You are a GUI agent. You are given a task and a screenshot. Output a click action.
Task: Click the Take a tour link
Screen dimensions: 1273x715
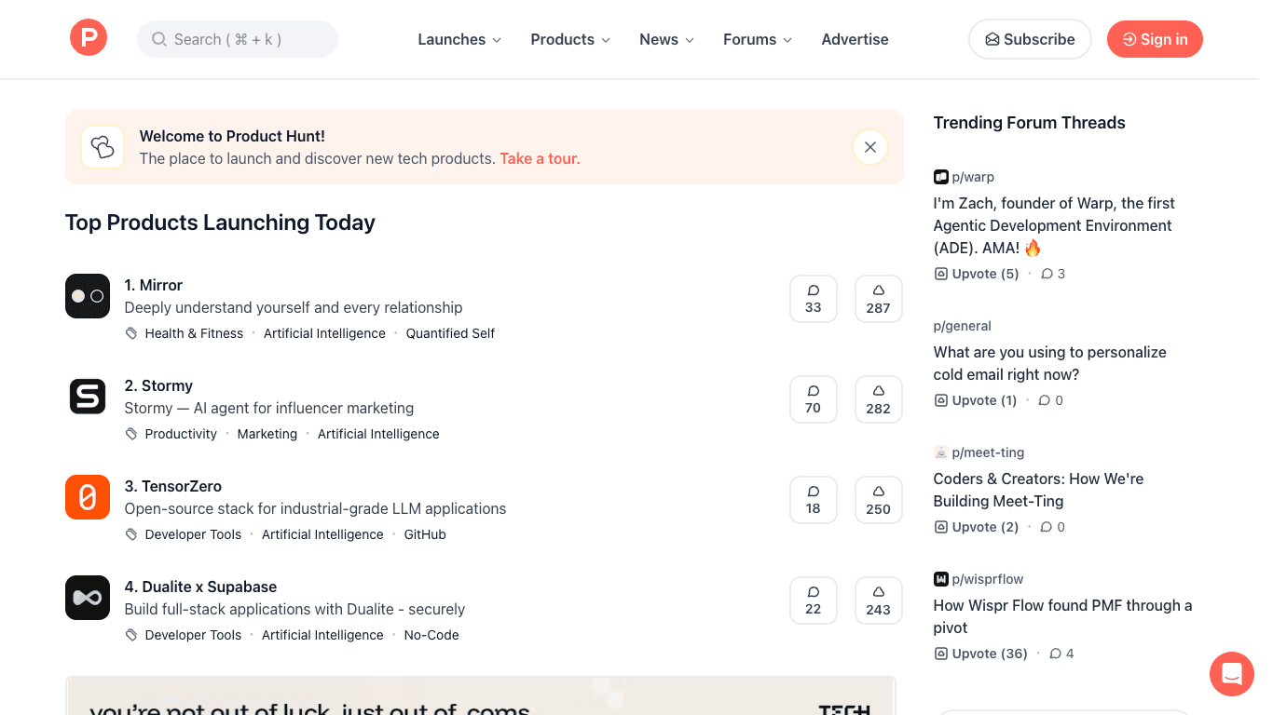coord(539,158)
